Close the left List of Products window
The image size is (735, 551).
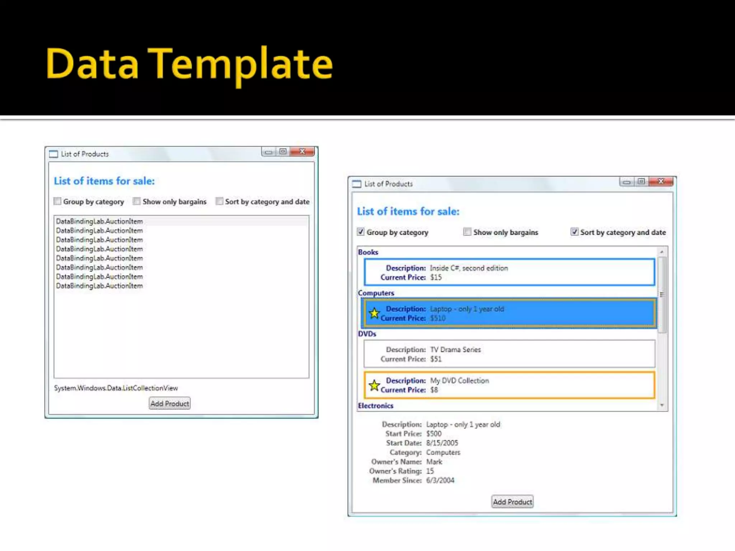(302, 152)
